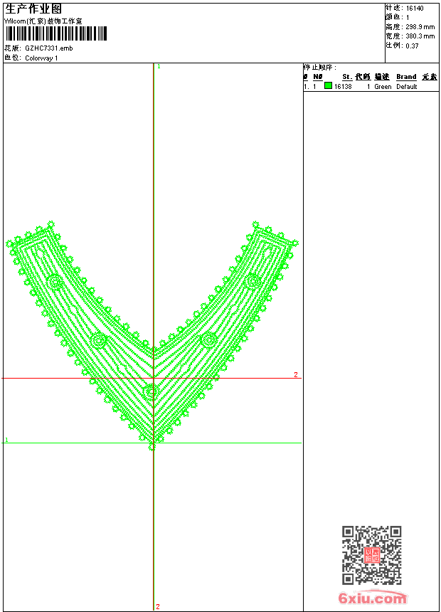Click the QR code image
The height and width of the screenshot is (612, 441).
[x=371, y=555]
